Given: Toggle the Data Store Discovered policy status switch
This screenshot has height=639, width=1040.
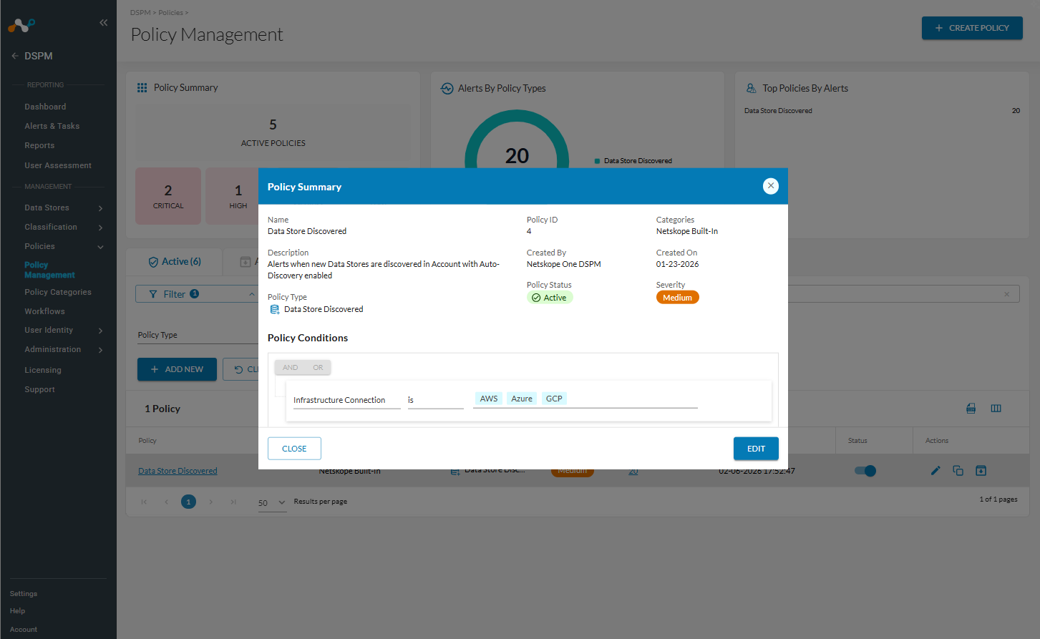Looking at the screenshot, I should pyautogui.click(x=865, y=471).
